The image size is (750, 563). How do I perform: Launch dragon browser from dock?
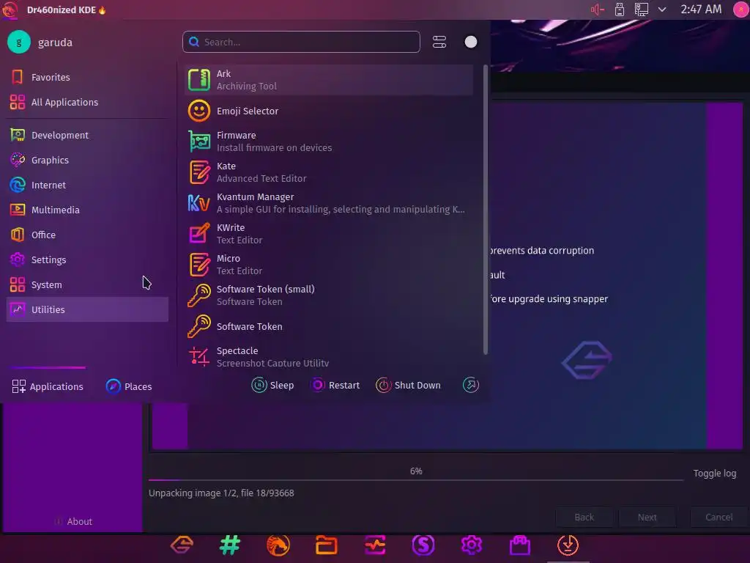pos(278,545)
